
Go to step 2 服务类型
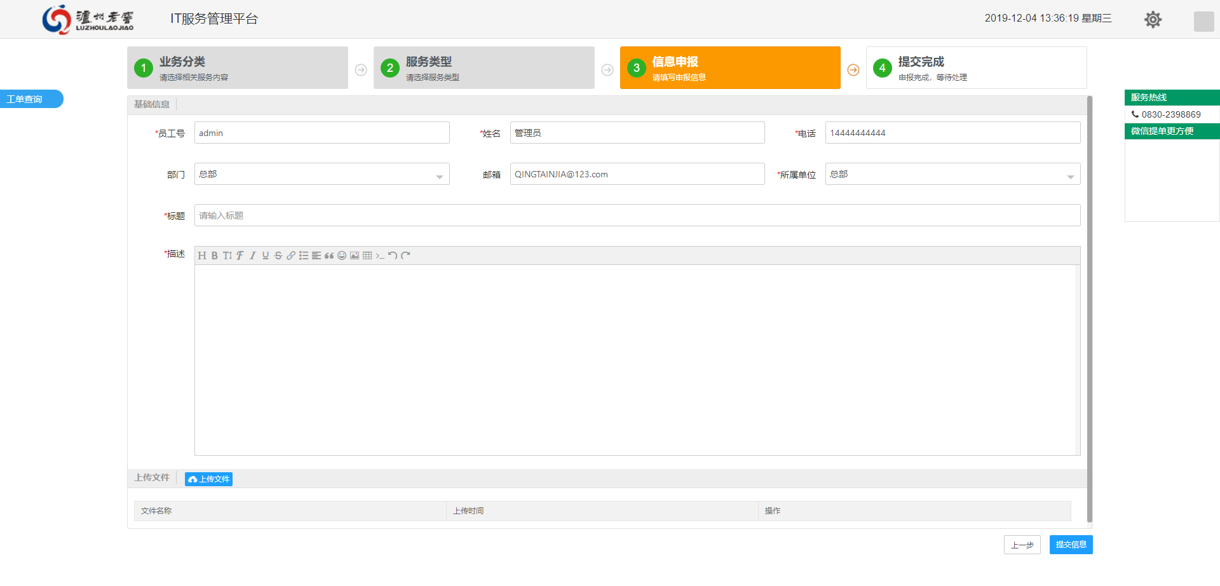coord(484,68)
